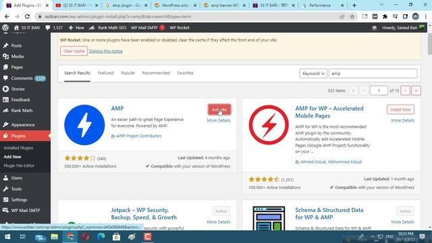
Task: Bookmark this page with star icon
Action: 352,16
